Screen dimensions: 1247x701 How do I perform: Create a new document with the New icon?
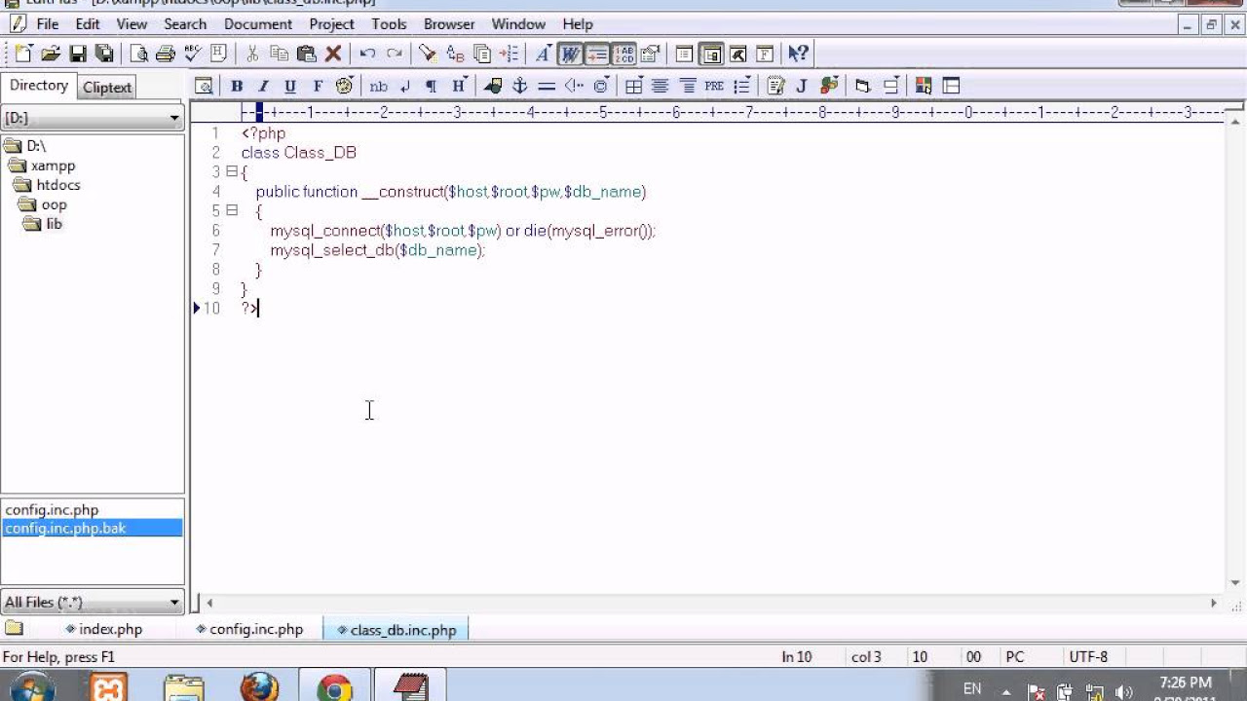[x=23, y=54]
